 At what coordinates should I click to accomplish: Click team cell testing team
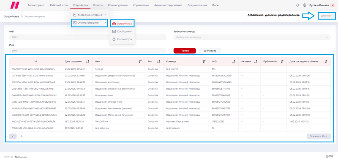pos(173,128)
